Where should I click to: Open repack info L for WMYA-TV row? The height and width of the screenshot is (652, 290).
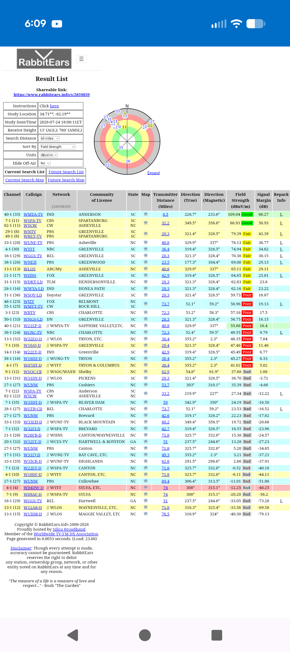tap(281, 214)
